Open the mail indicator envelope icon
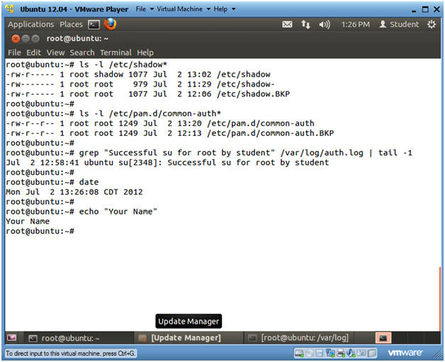Image resolution: width=445 pixels, height=362 pixels. click(x=287, y=24)
